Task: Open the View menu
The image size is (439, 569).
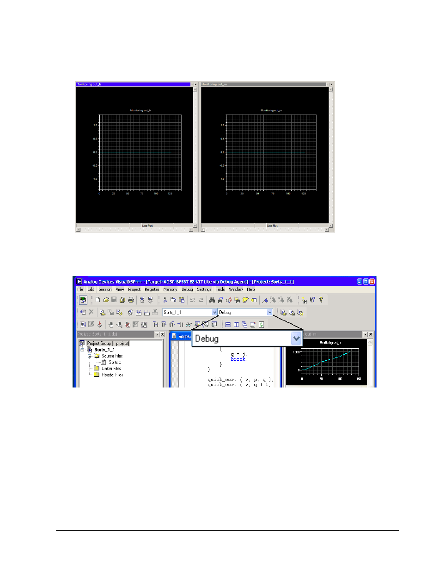Action: [x=120, y=289]
